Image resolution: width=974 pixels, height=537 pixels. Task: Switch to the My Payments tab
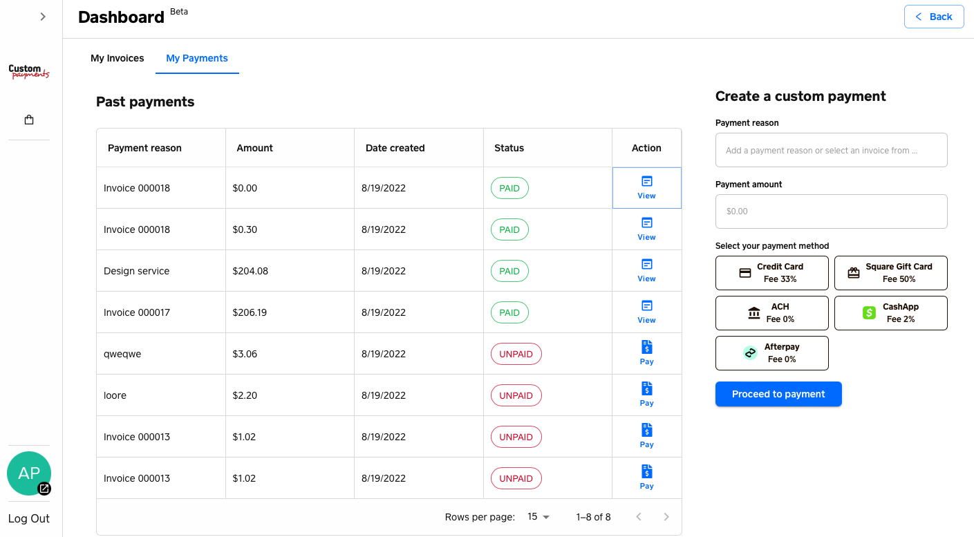point(197,58)
